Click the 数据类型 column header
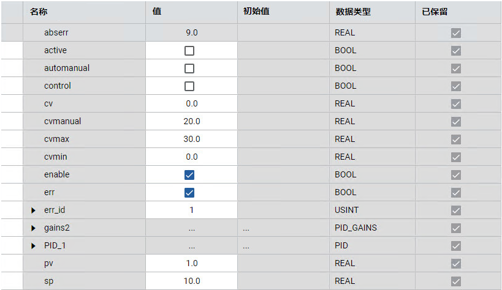Viewport: 502px width, 290px height. [353, 12]
